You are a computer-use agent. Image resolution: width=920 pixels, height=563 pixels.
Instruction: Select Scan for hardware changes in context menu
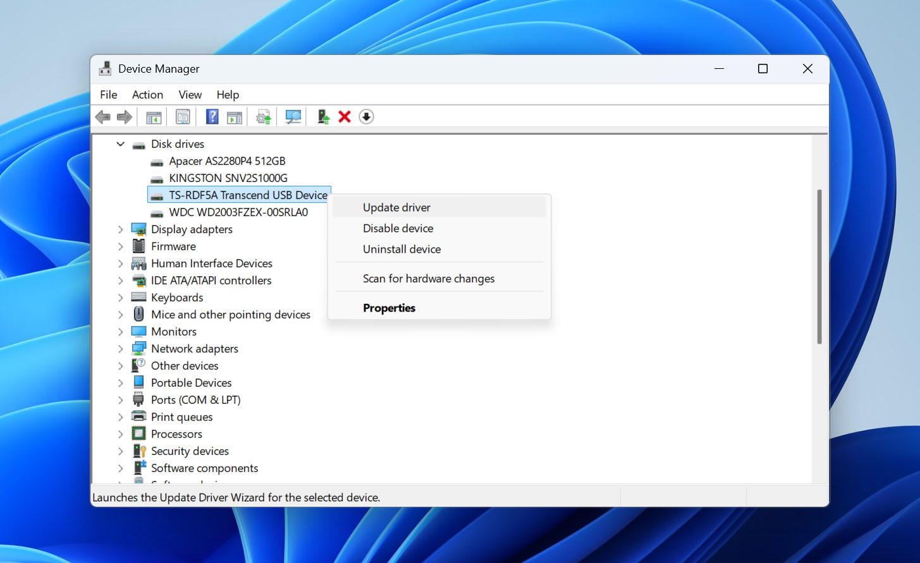tap(439, 279)
